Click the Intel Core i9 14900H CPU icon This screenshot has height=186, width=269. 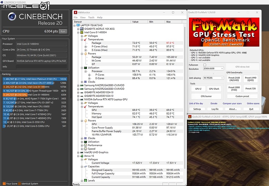click(x=82, y=32)
